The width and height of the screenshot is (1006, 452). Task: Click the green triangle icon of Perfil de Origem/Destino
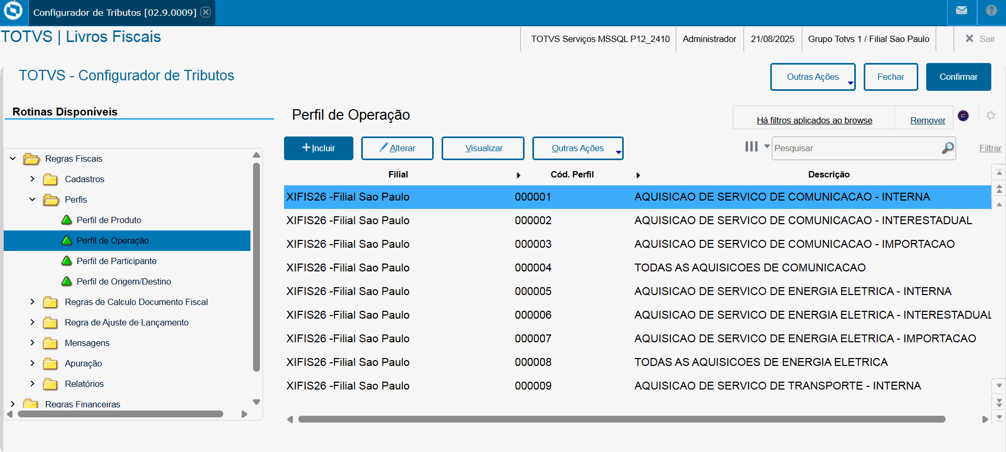pyautogui.click(x=67, y=281)
